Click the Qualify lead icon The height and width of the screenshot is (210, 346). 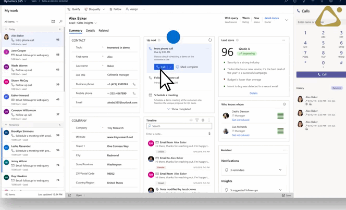coord(70,9)
